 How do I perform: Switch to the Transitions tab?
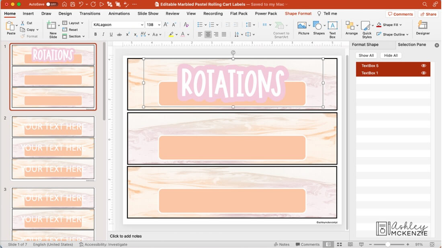tap(90, 13)
